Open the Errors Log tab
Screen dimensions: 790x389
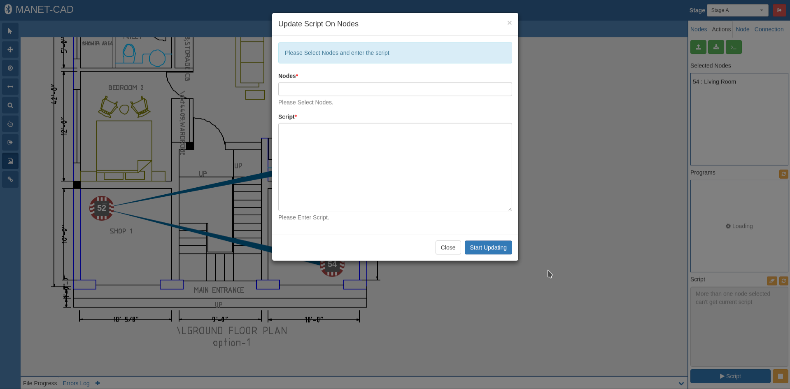pos(76,383)
